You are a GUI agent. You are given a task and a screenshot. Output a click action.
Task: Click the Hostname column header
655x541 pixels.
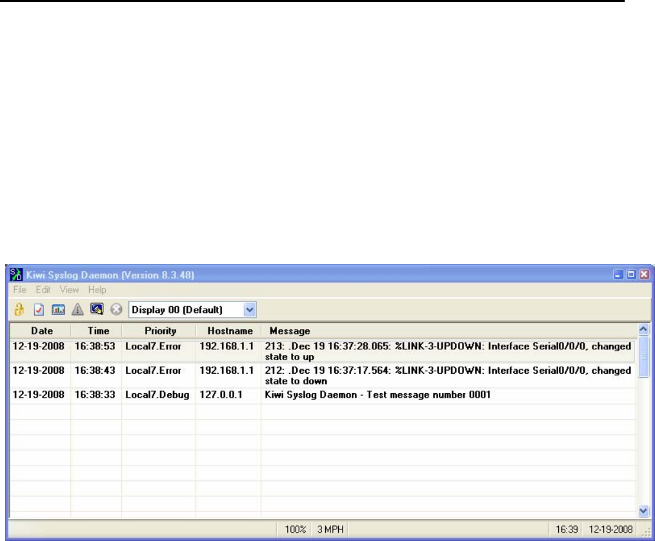[x=228, y=331]
